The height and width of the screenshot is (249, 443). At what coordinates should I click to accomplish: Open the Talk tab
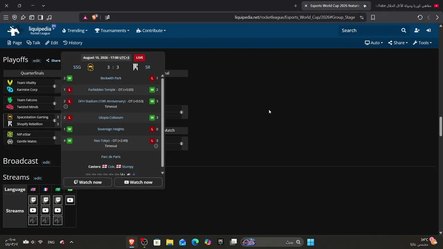[34, 43]
